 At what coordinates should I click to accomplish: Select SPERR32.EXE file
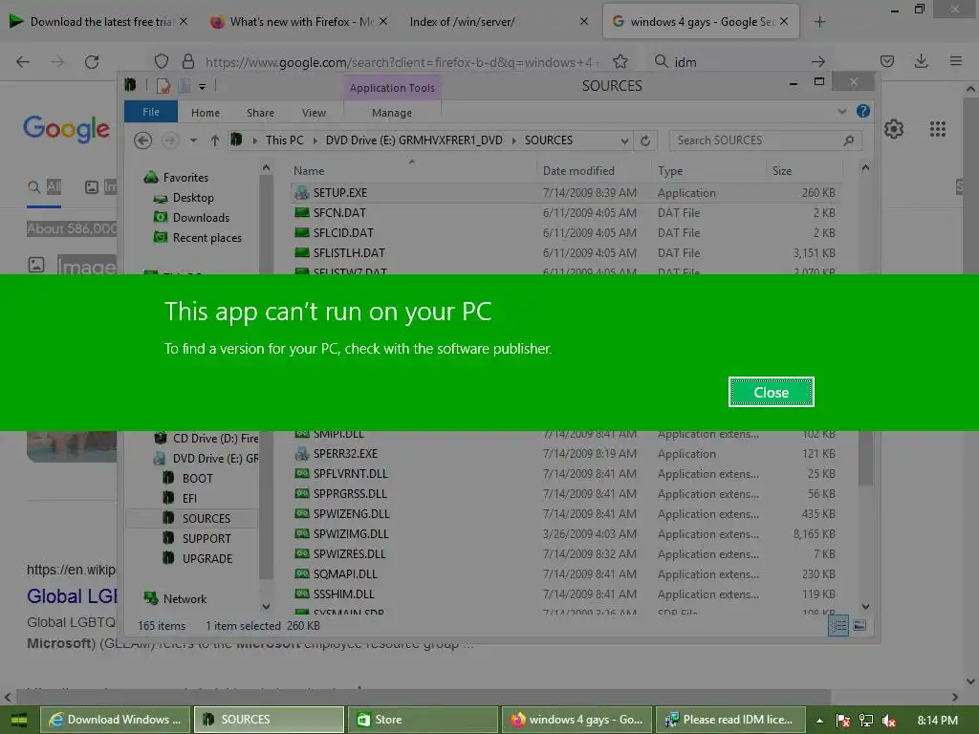click(x=564, y=454)
